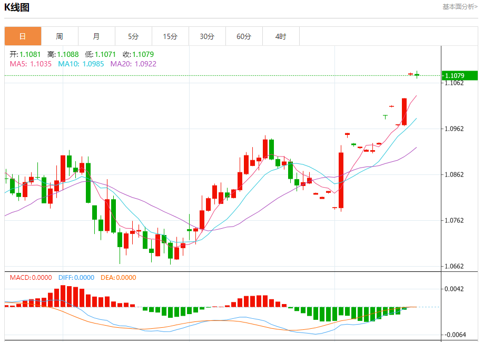
Task: Click the MACD:0.0000 label
Action: (x=31, y=278)
